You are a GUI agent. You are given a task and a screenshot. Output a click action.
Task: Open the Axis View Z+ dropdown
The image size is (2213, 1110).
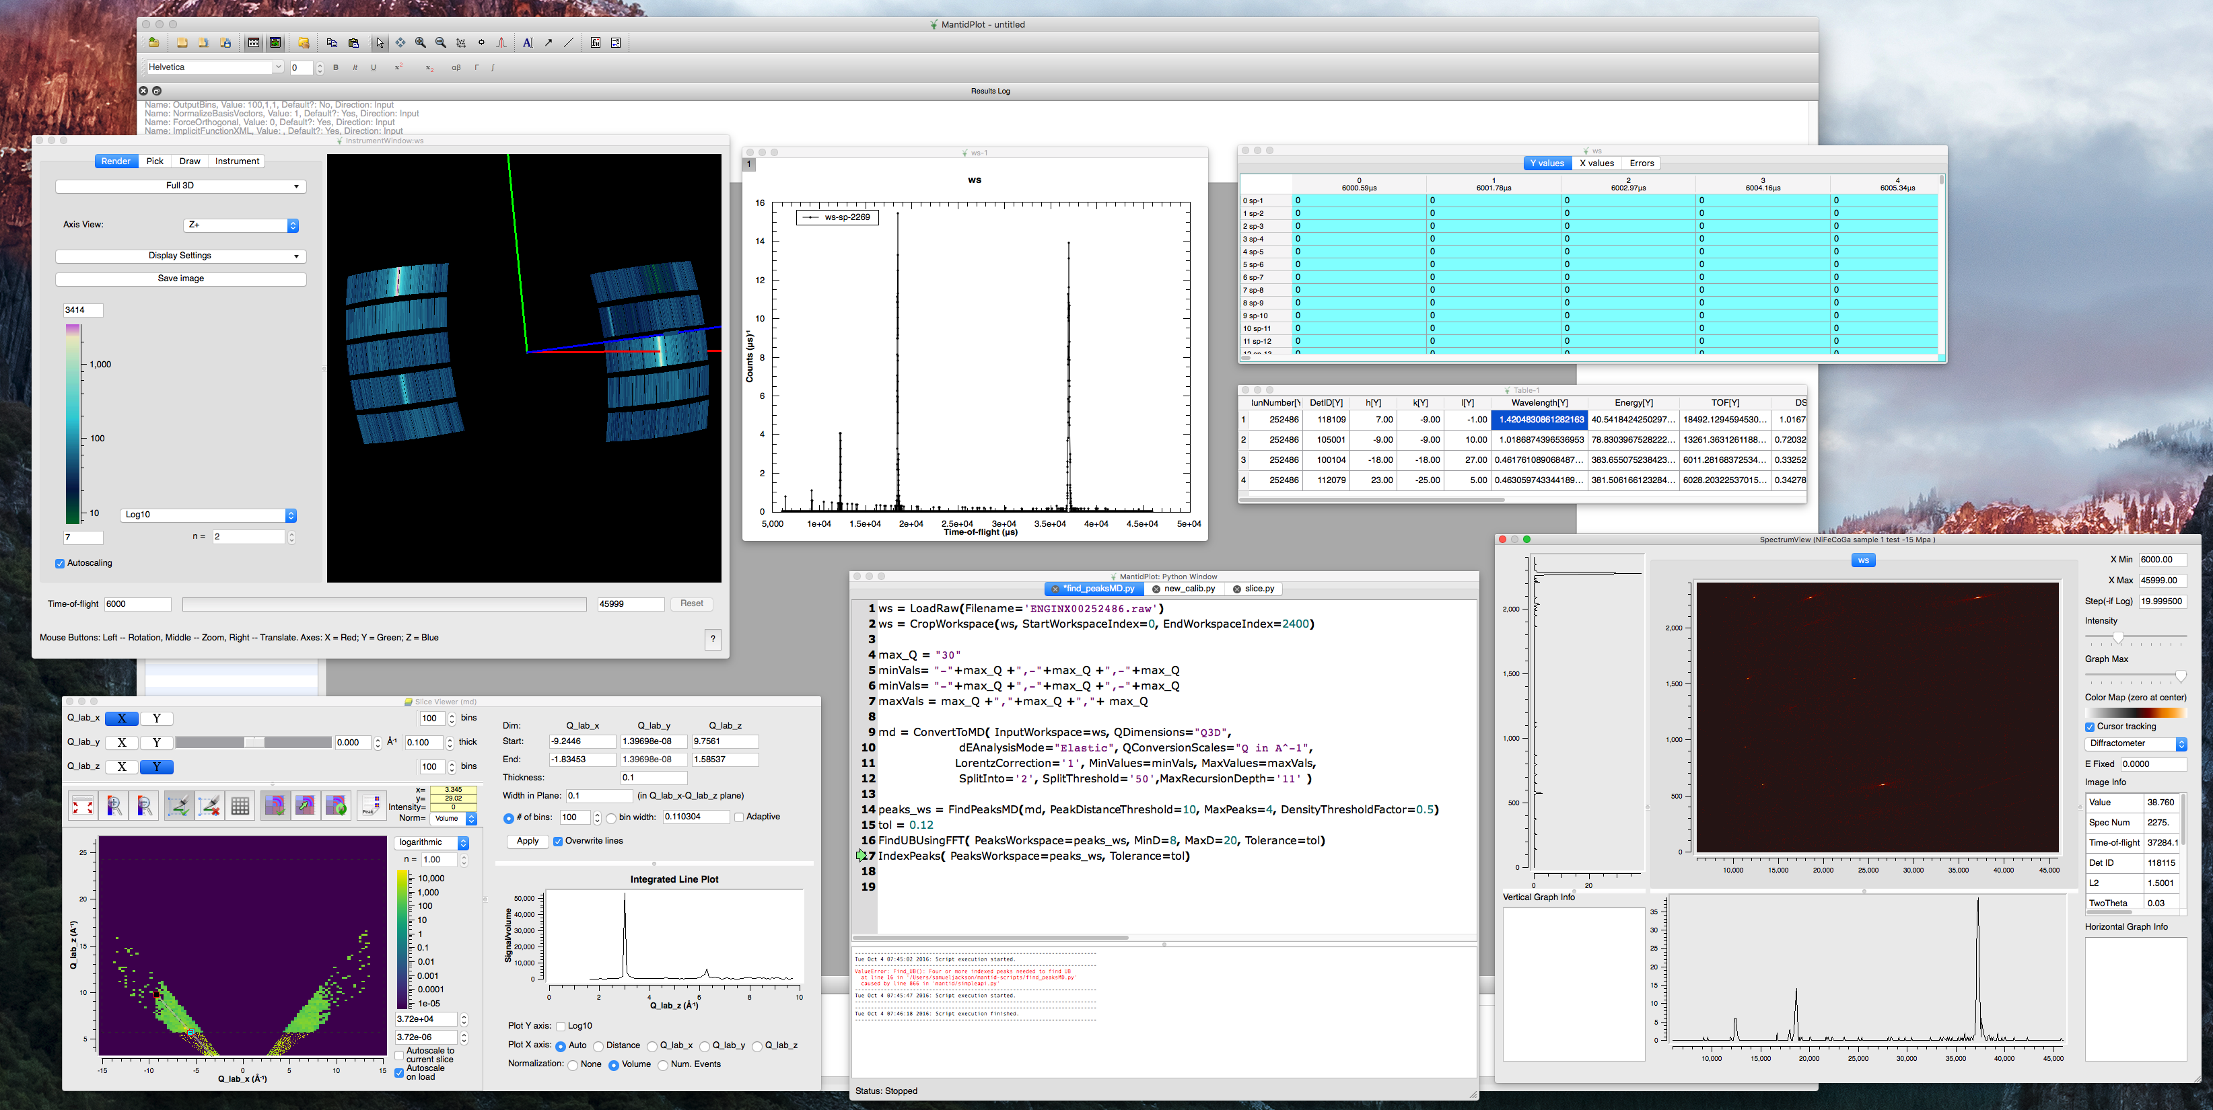tap(242, 225)
